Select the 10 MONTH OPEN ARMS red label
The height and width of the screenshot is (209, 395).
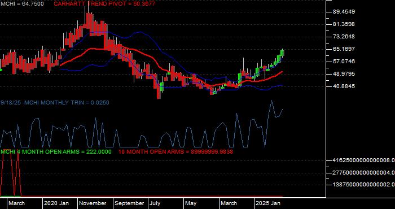pos(175,152)
